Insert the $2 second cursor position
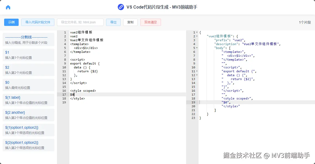The image size is (315, 164). point(28,70)
